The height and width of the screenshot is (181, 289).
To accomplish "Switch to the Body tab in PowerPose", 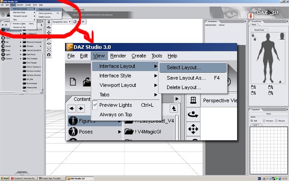I will pyautogui.click(x=254, y=24).
